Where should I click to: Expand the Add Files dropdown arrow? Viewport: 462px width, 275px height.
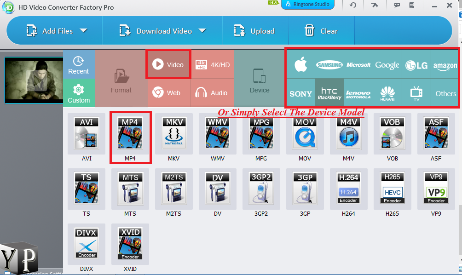84,31
